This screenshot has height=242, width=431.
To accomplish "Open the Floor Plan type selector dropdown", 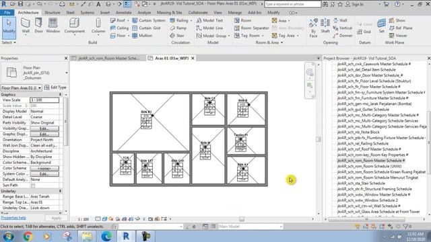I will tap(67, 73).
